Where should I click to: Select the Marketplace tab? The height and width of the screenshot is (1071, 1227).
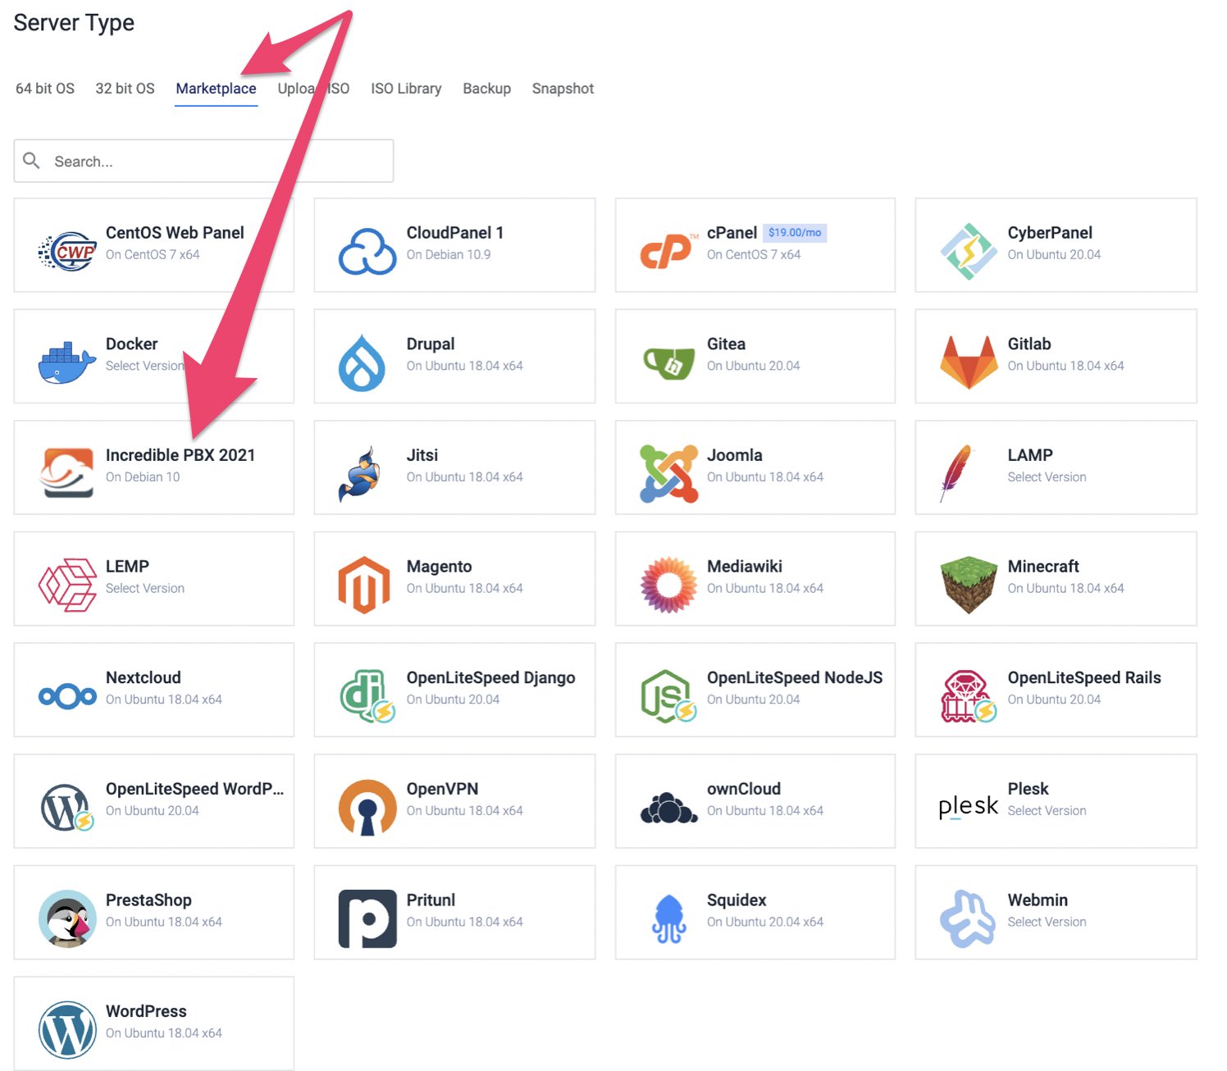(216, 89)
